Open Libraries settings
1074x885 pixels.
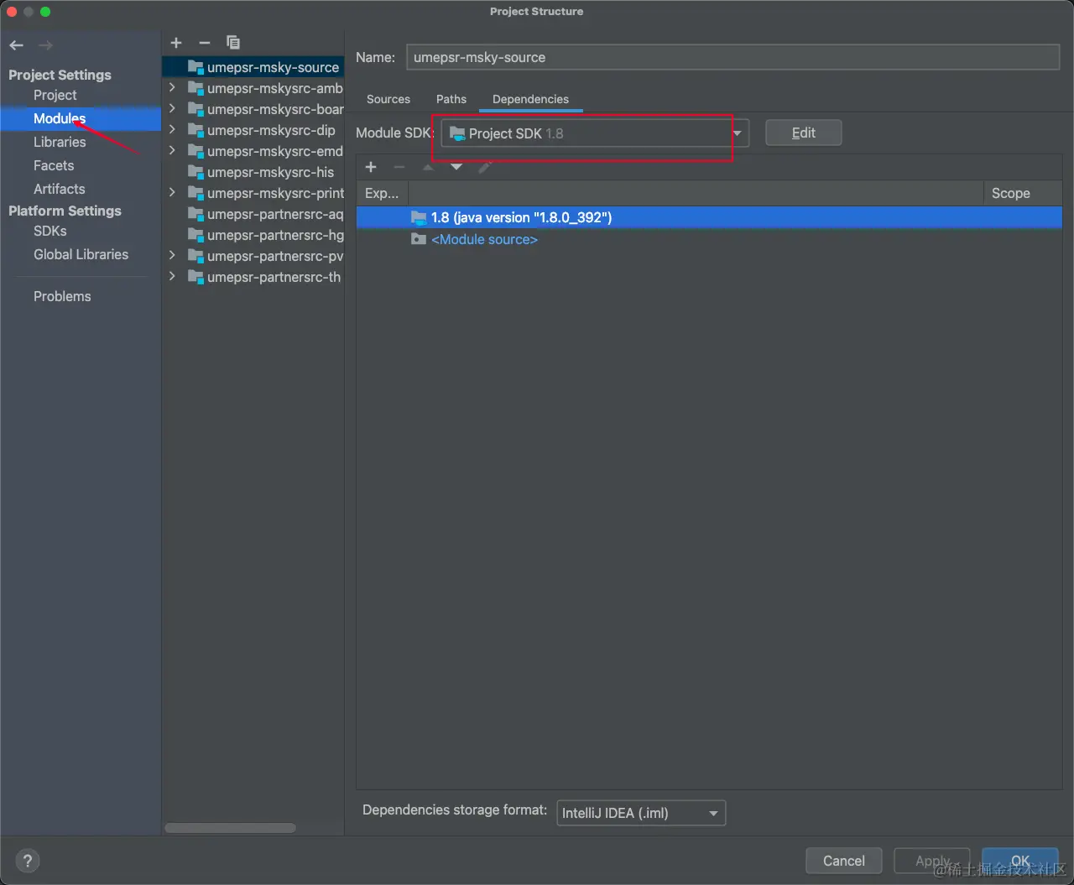(x=60, y=142)
